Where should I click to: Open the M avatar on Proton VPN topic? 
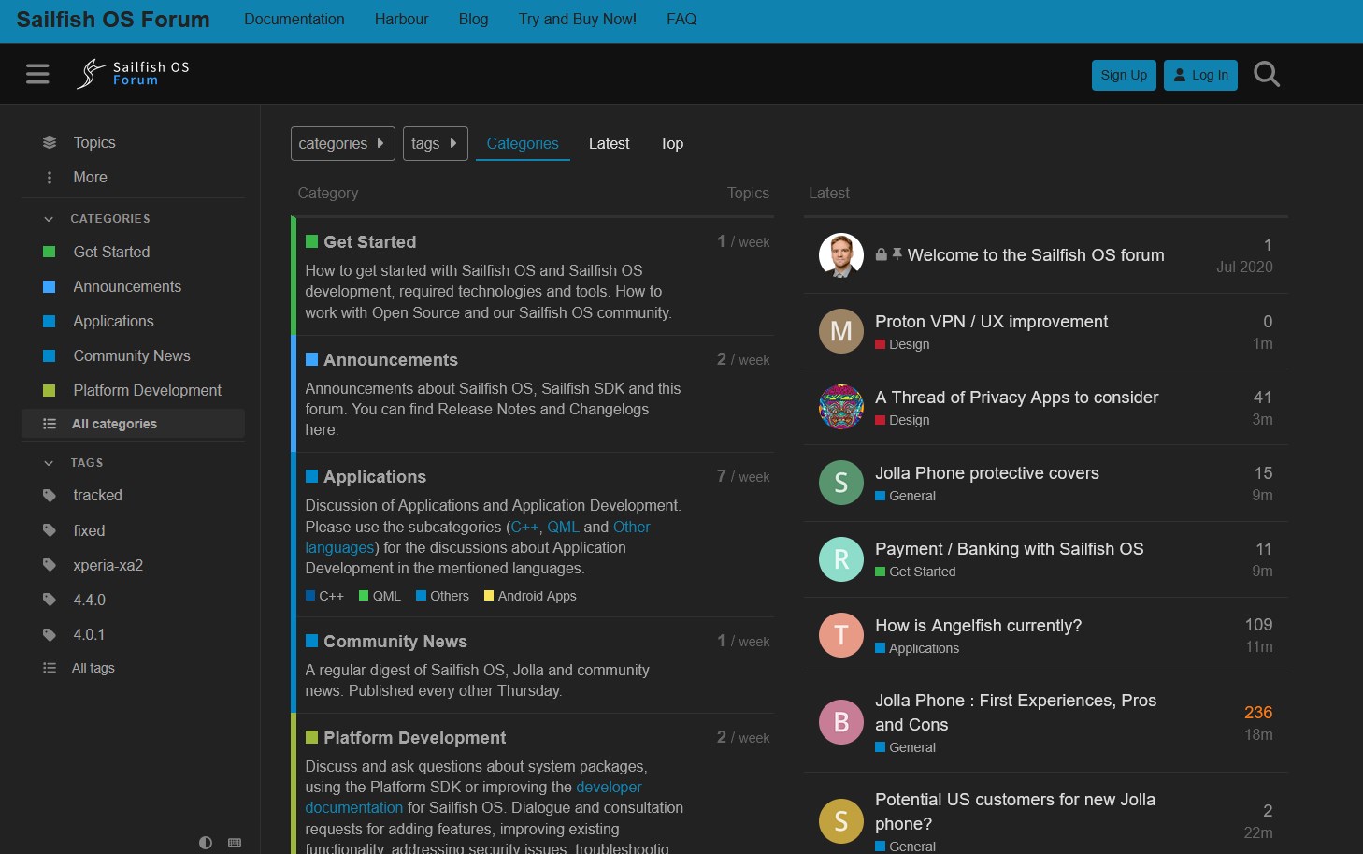[841, 331]
